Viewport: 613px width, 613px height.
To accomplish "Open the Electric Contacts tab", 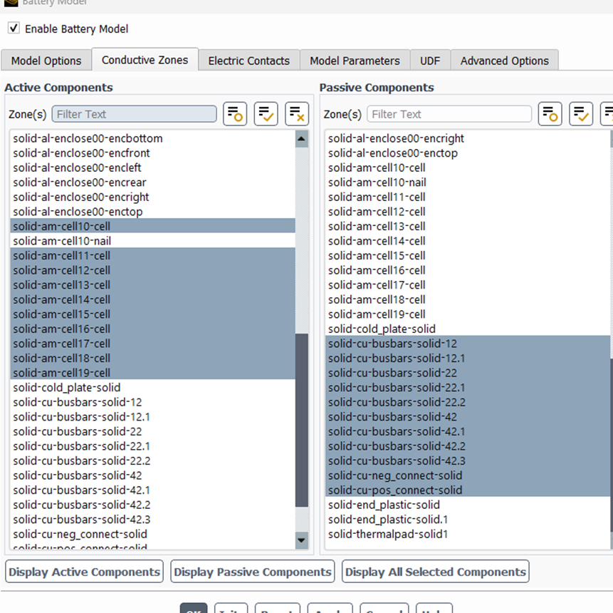I will click(248, 61).
